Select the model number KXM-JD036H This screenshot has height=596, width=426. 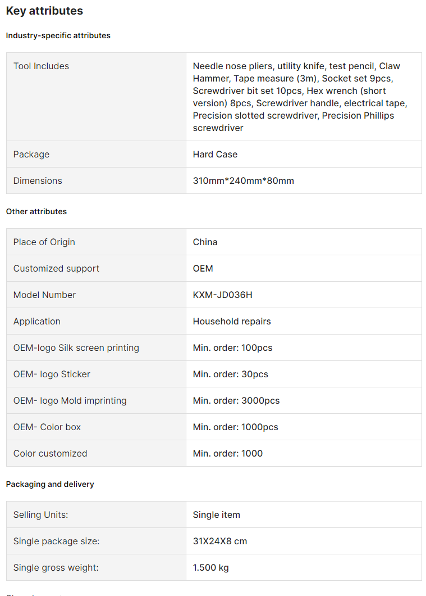tap(222, 295)
